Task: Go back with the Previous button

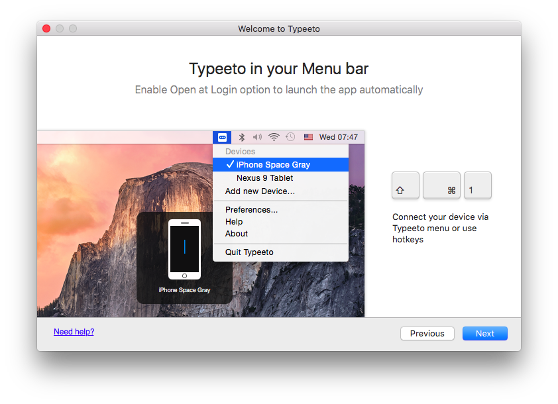Action: (427, 334)
